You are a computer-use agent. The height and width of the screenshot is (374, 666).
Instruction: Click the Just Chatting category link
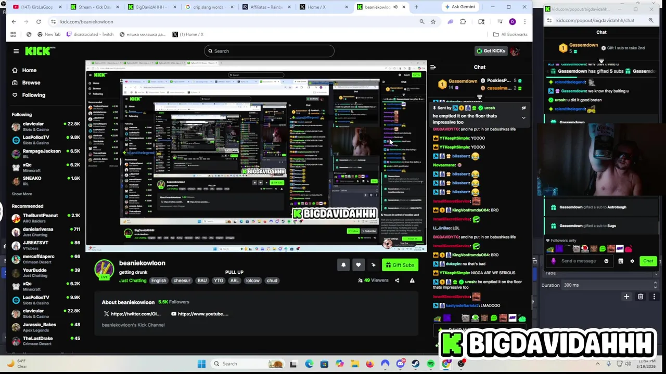(x=133, y=280)
